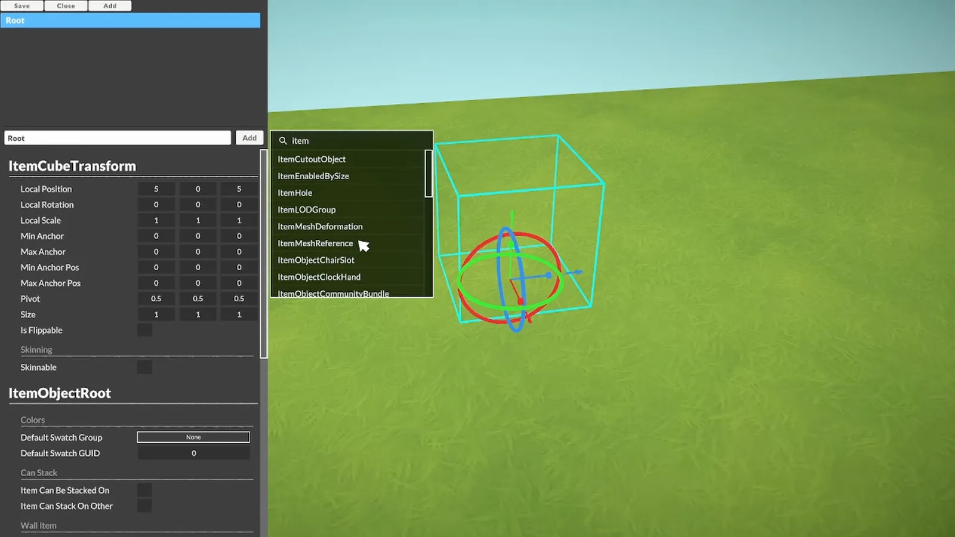This screenshot has height=537, width=955.
Task: Click the Default Swatch GUID value field
Action: point(193,453)
